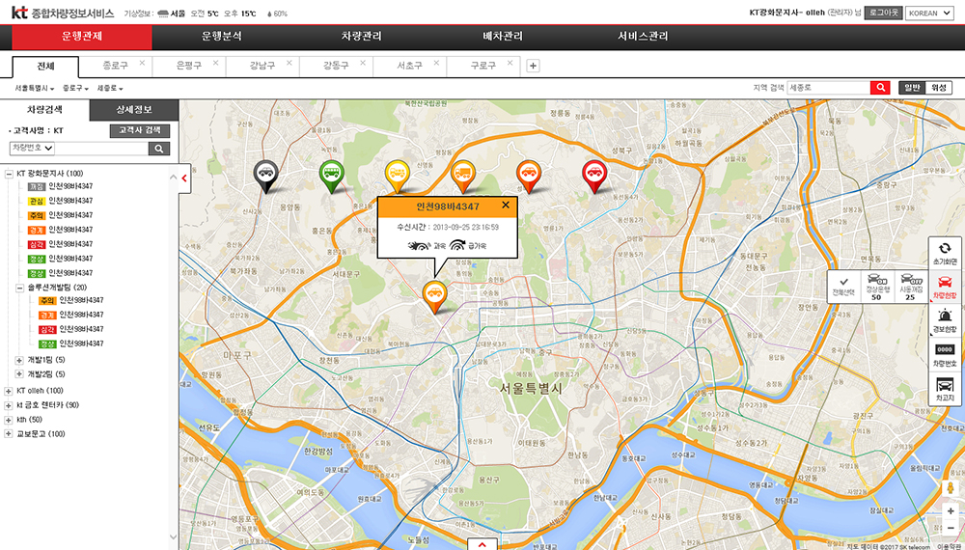Select the 전체 region tab
965x550 pixels.
pos(45,67)
